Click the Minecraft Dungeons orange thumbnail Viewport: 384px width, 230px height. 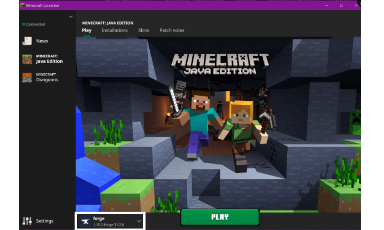tap(27, 77)
